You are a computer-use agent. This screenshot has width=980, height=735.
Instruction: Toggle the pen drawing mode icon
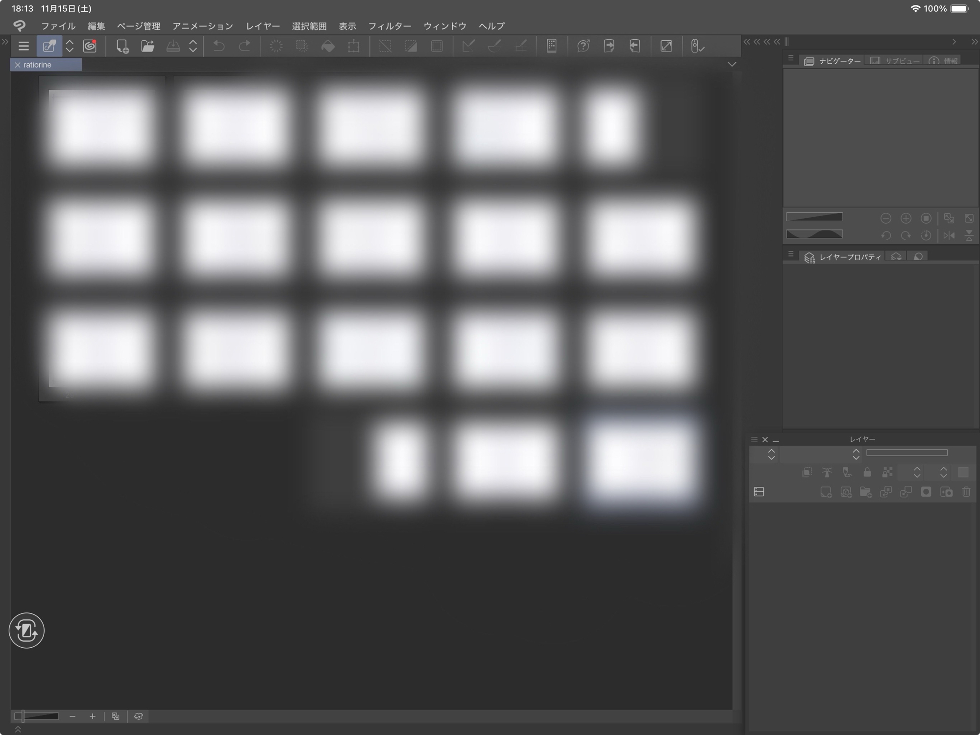click(49, 46)
